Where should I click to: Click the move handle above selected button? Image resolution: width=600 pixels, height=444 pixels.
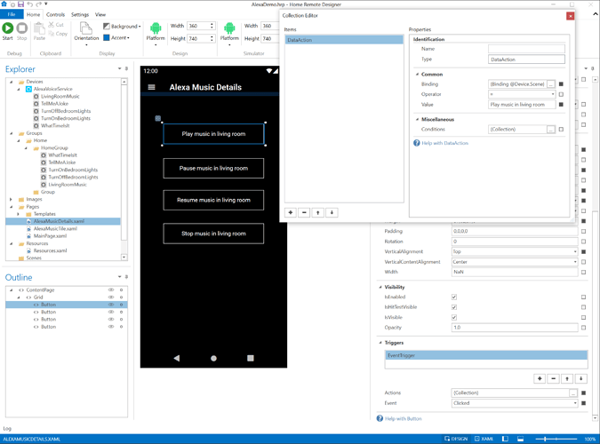coord(157,118)
